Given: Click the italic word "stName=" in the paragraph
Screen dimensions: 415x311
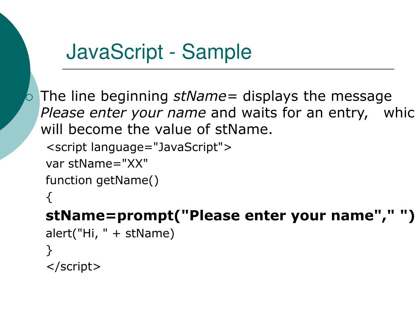Looking at the screenshot, I should [205, 96].
